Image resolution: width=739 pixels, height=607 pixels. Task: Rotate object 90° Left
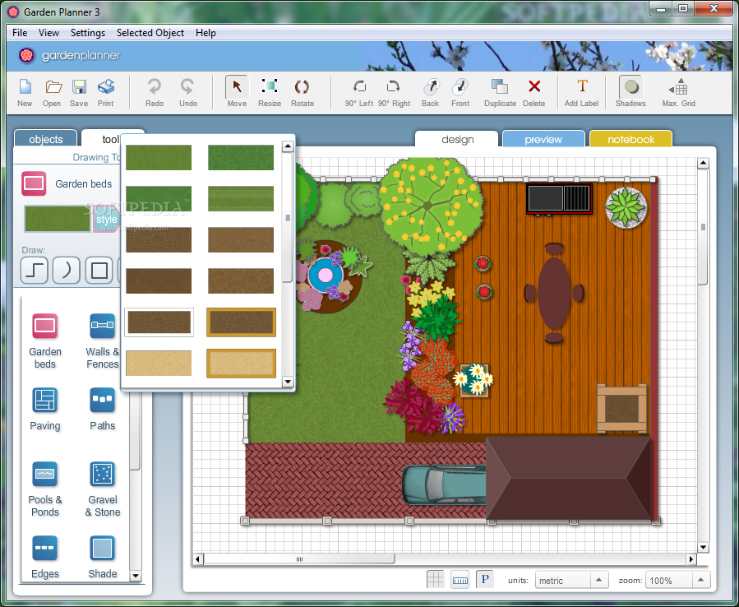(358, 92)
